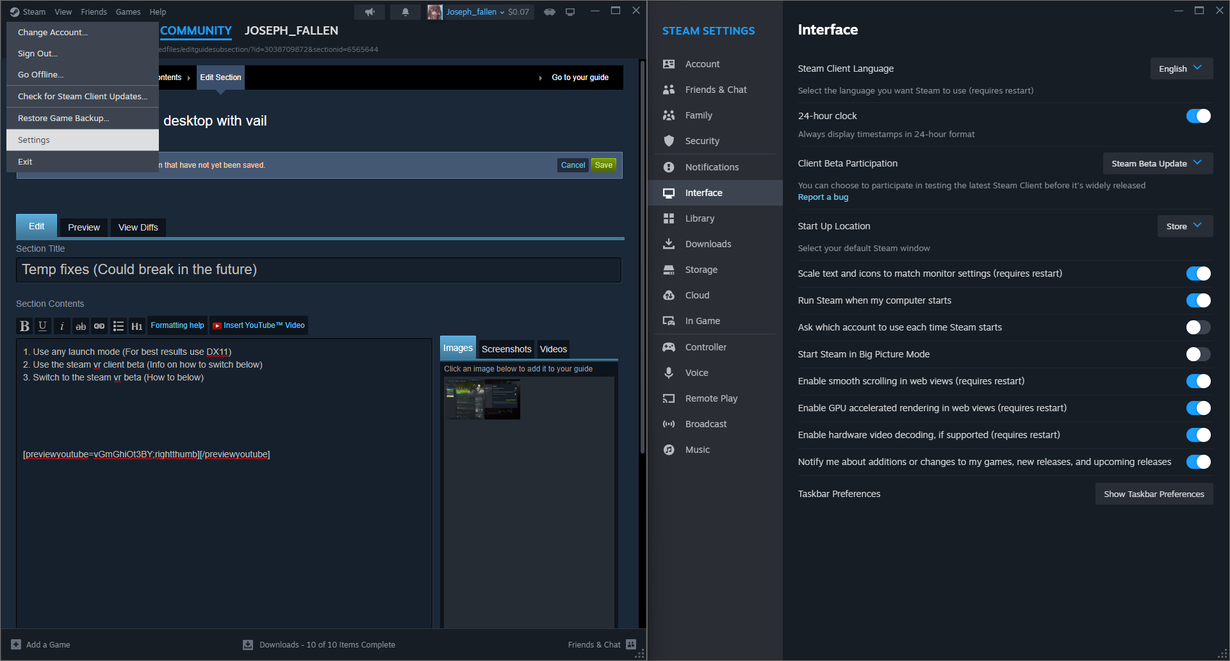The width and height of the screenshot is (1230, 661).
Task: Open Downloads settings category
Action: (715, 244)
